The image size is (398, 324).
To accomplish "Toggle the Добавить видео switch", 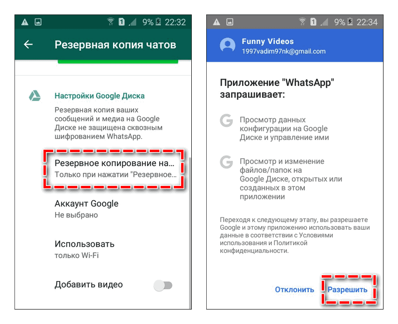I will tap(163, 285).
